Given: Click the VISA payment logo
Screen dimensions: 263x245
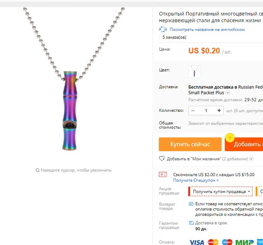Looking at the screenshot, I should click(x=196, y=242).
